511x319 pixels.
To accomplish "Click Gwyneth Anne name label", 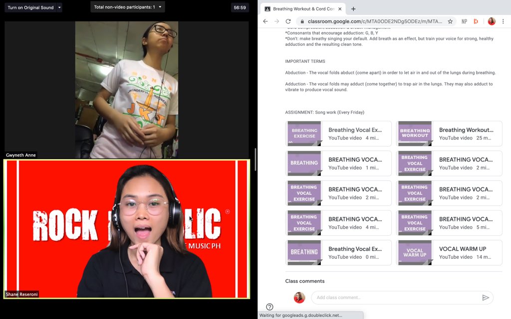I will (x=21, y=155).
